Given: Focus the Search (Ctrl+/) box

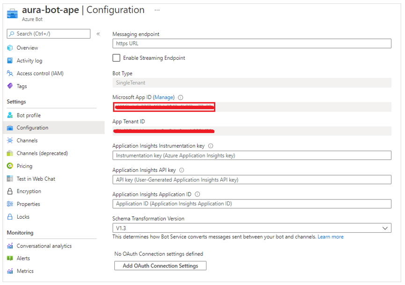Looking at the screenshot, I should point(49,34).
